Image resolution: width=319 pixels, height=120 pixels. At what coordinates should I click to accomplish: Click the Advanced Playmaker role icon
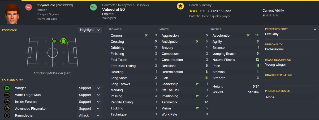[x=7, y=109]
